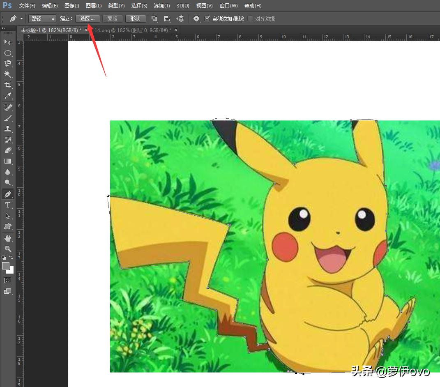Click the foreground color swatch
The image size is (440, 387).
5,266
